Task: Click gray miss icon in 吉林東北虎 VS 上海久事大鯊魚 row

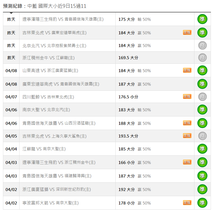Action: click(x=203, y=136)
